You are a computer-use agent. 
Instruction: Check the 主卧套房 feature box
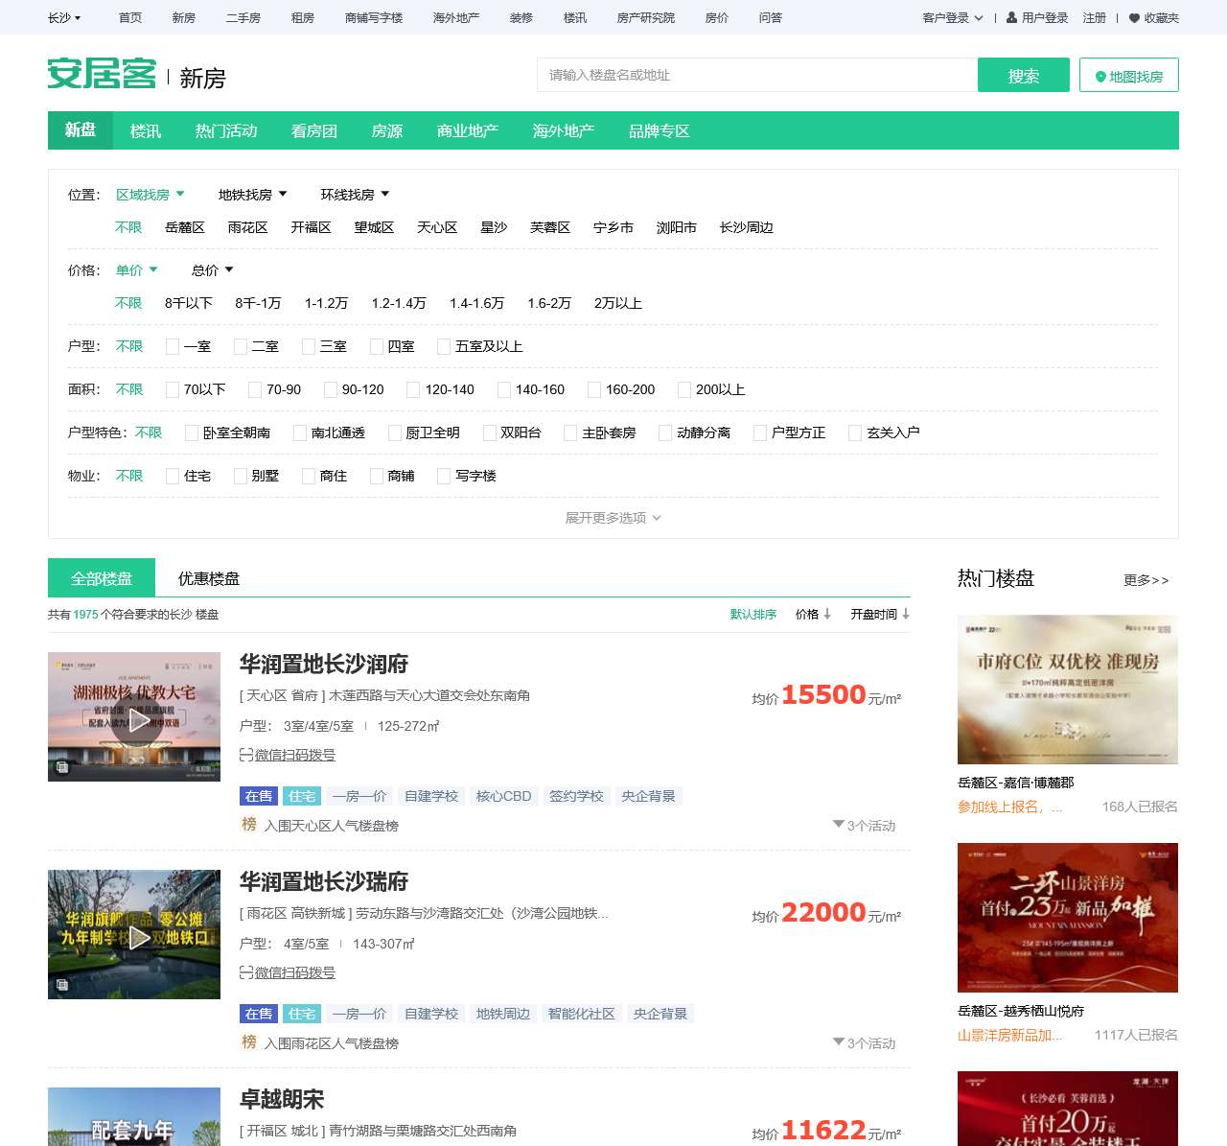pyautogui.click(x=570, y=433)
